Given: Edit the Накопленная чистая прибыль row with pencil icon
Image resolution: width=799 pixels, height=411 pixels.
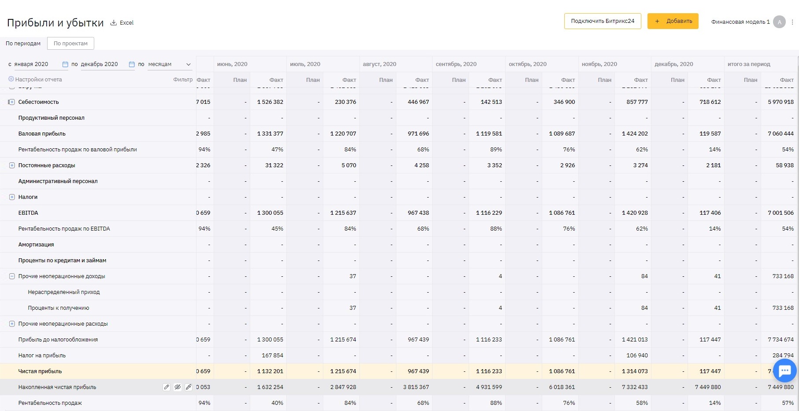Looking at the screenshot, I should point(166,387).
